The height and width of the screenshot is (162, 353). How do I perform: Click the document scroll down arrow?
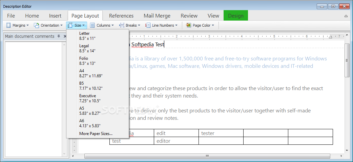point(347,151)
